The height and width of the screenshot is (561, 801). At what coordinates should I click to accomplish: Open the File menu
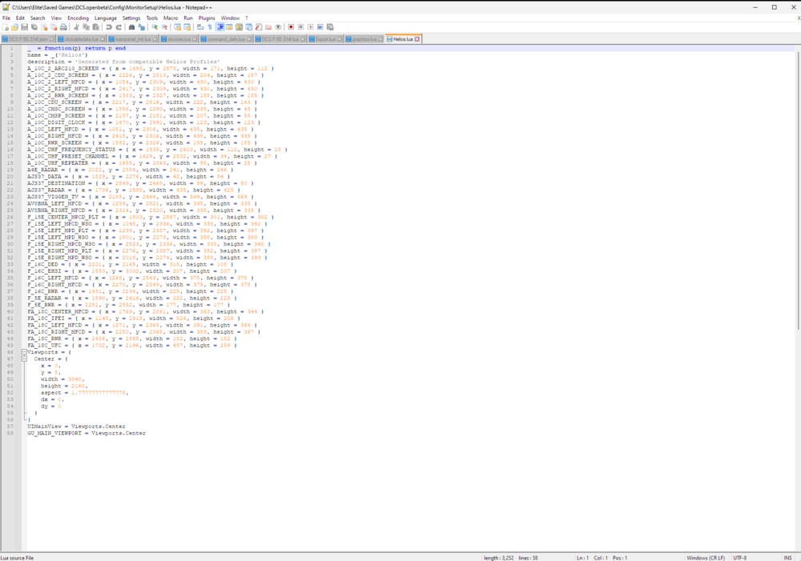(x=6, y=18)
